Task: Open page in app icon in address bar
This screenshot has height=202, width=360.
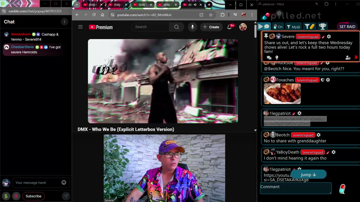Action: [x=201, y=15]
